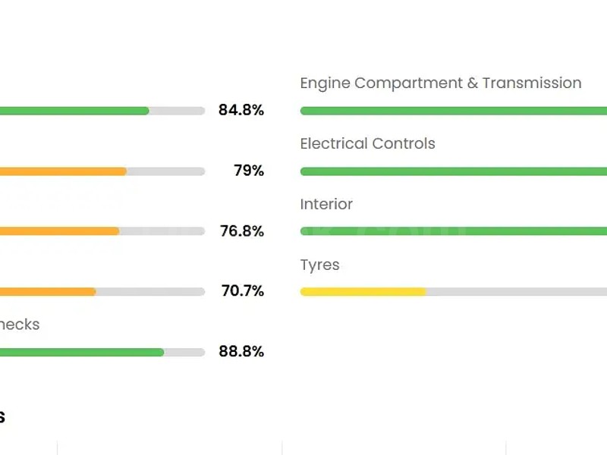Click the Engine Compartment & Transmission label

[x=441, y=83]
